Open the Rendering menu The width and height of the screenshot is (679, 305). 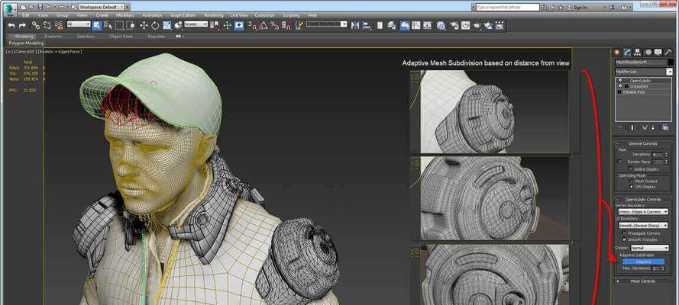click(x=214, y=15)
